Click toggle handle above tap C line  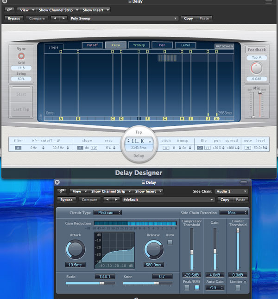(113, 52)
